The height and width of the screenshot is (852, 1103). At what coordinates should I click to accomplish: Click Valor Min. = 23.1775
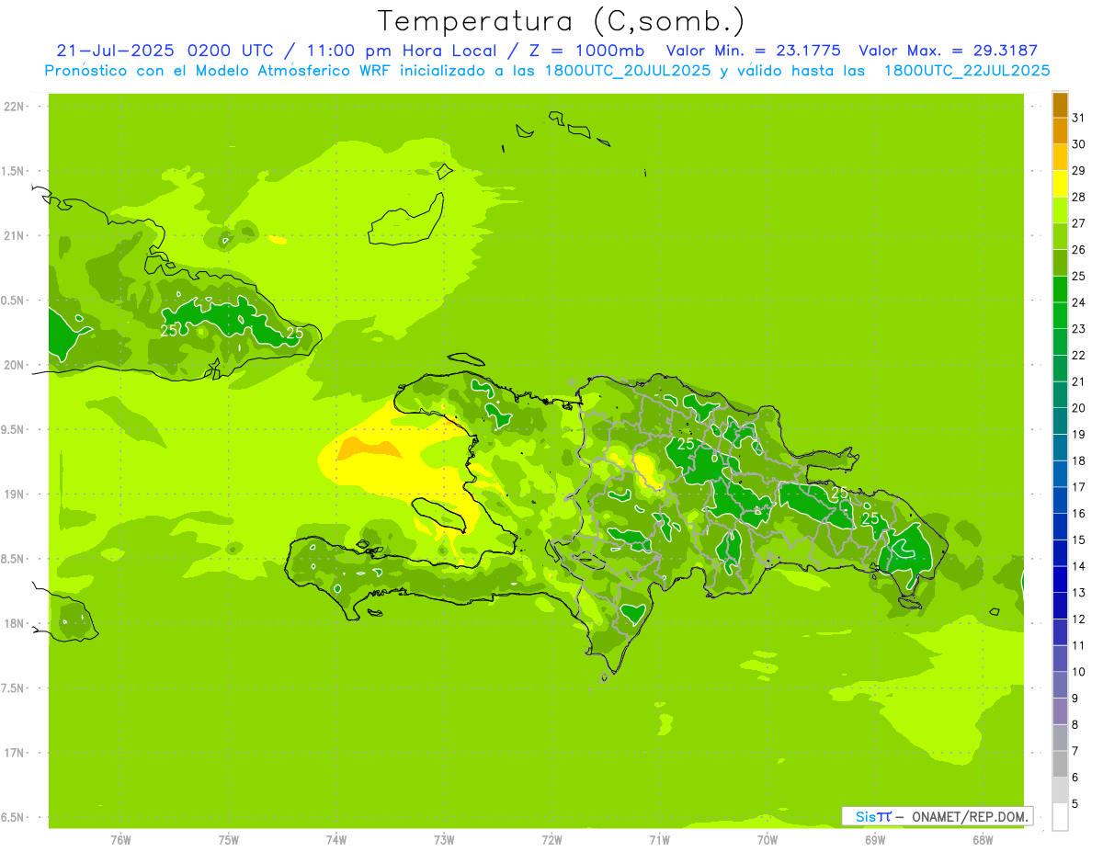click(x=753, y=51)
